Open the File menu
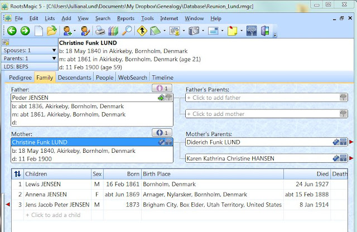Viewport: 357px width, 232px height. (x=18, y=18)
